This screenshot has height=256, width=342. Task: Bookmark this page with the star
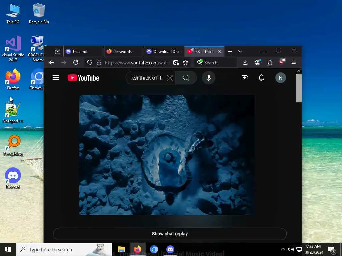click(x=185, y=63)
